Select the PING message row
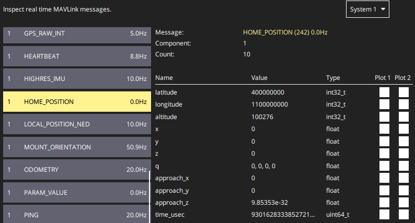This screenshot has width=415, height=223. pyautogui.click(x=77, y=214)
